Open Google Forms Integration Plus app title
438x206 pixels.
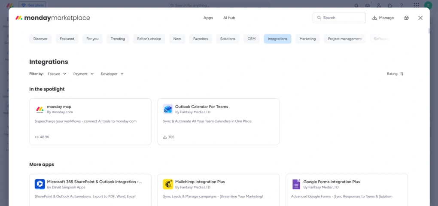[x=332, y=182]
